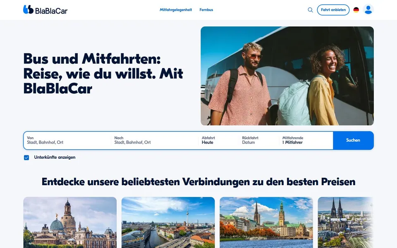Open the Fernbus menu item
The width and height of the screenshot is (397, 248).
coord(206,10)
